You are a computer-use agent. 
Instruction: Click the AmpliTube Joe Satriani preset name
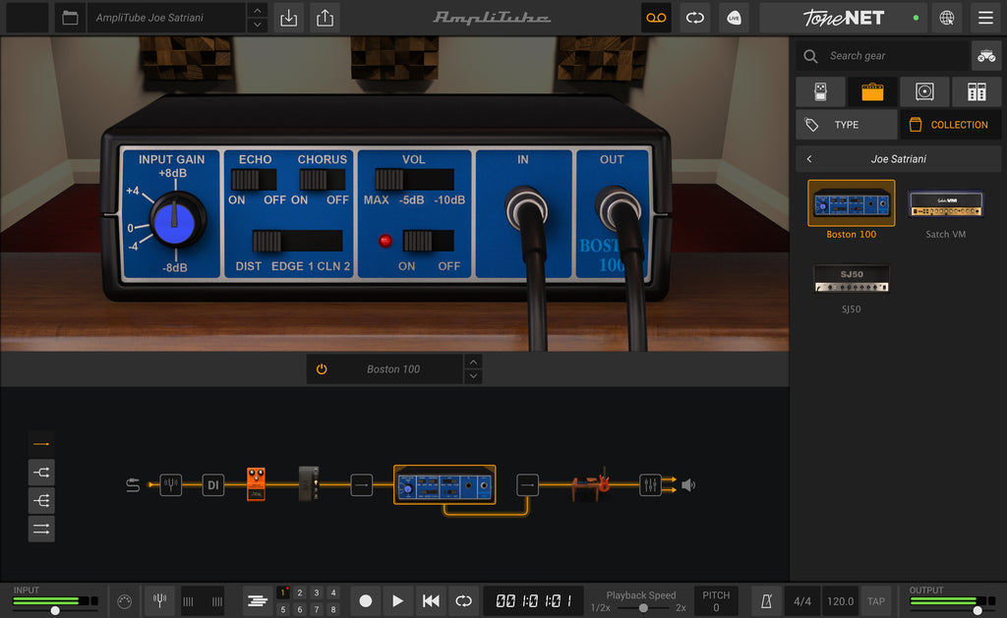coord(166,18)
